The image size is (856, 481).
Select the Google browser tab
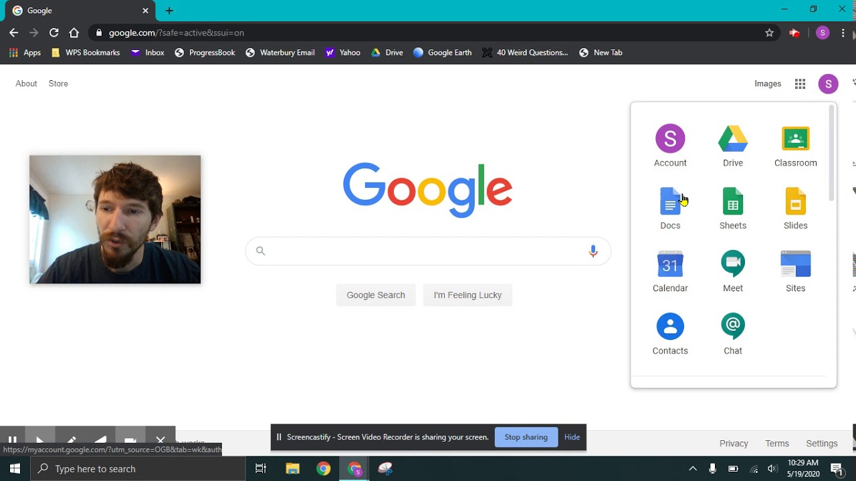[79, 11]
